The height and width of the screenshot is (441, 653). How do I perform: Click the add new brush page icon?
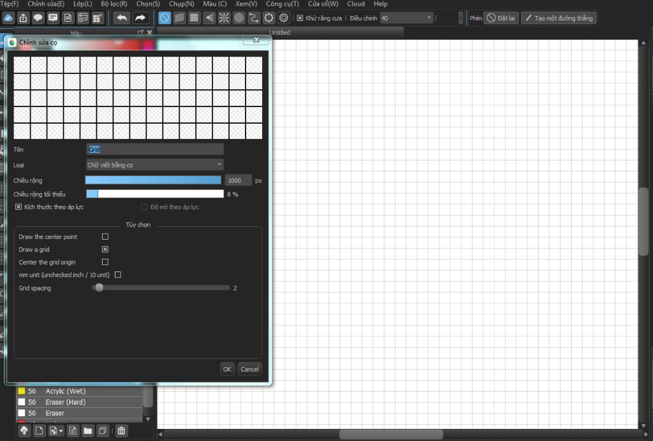click(39, 431)
